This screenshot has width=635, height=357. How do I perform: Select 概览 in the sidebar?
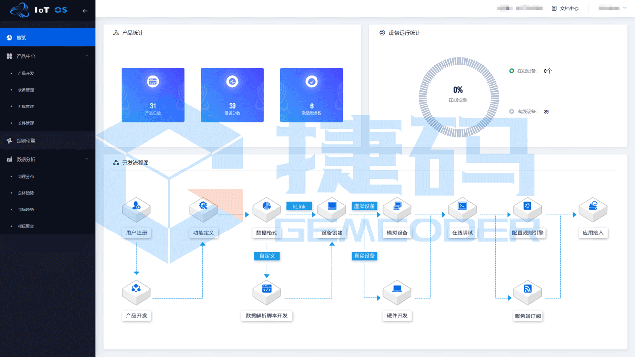(47, 38)
